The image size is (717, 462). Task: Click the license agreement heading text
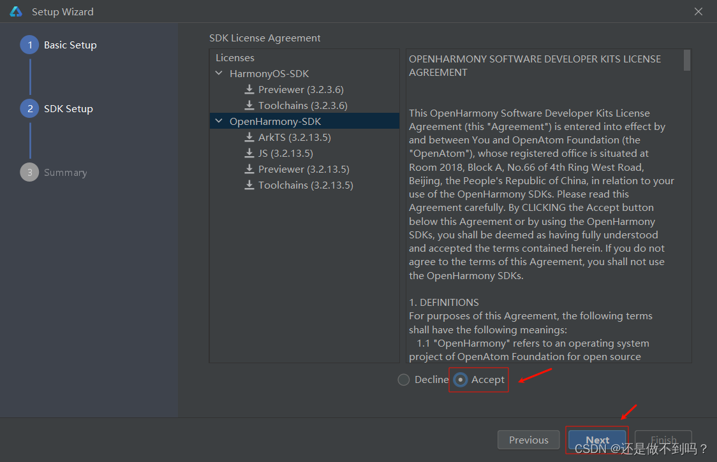click(535, 66)
